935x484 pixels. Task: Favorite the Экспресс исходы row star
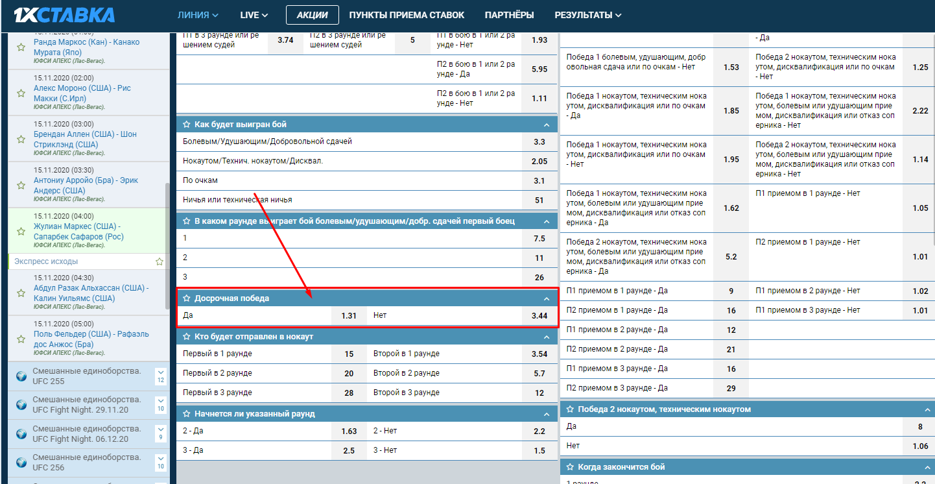pos(159,261)
